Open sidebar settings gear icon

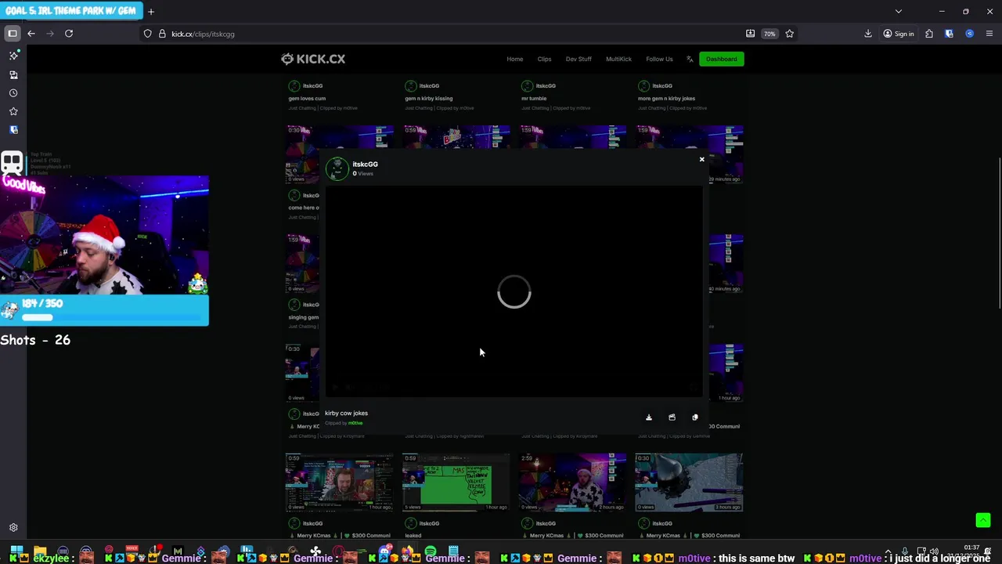pyautogui.click(x=13, y=528)
